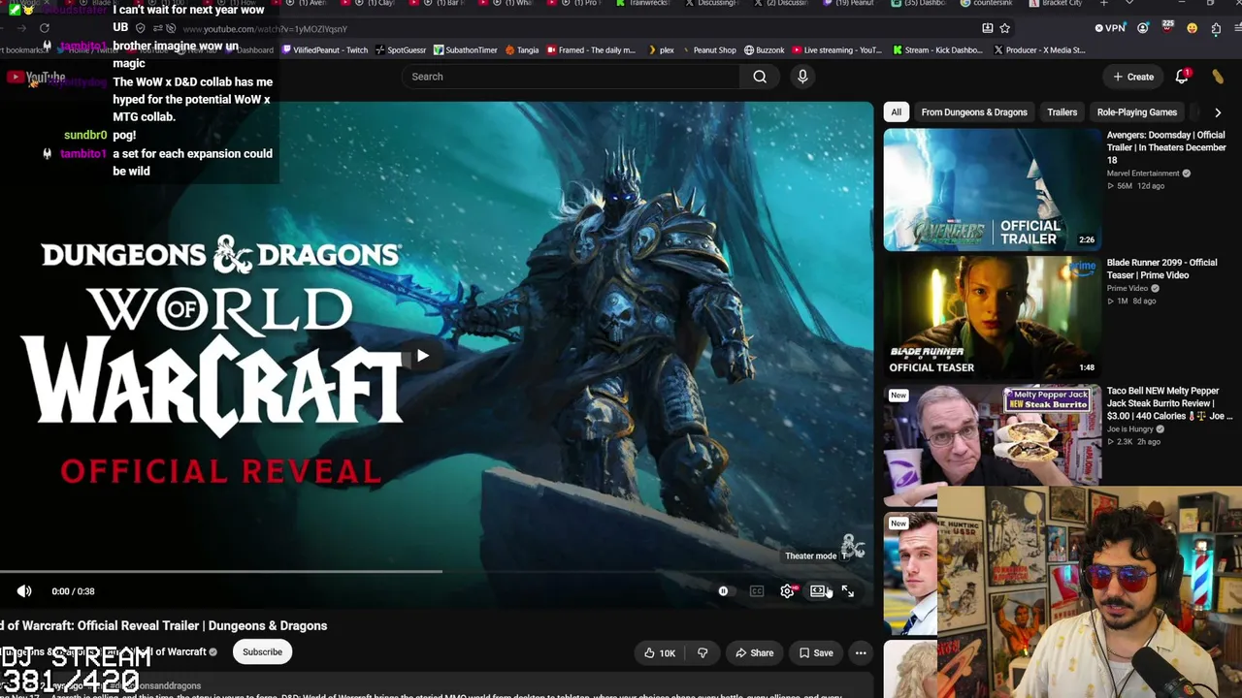
Task: Open YouTube notifications bell
Action: 1182,77
